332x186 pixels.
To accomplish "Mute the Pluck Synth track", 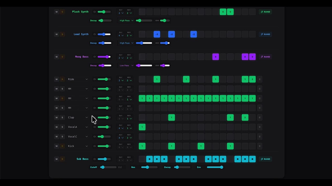I will pyautogui.click(x=57, y=12).
